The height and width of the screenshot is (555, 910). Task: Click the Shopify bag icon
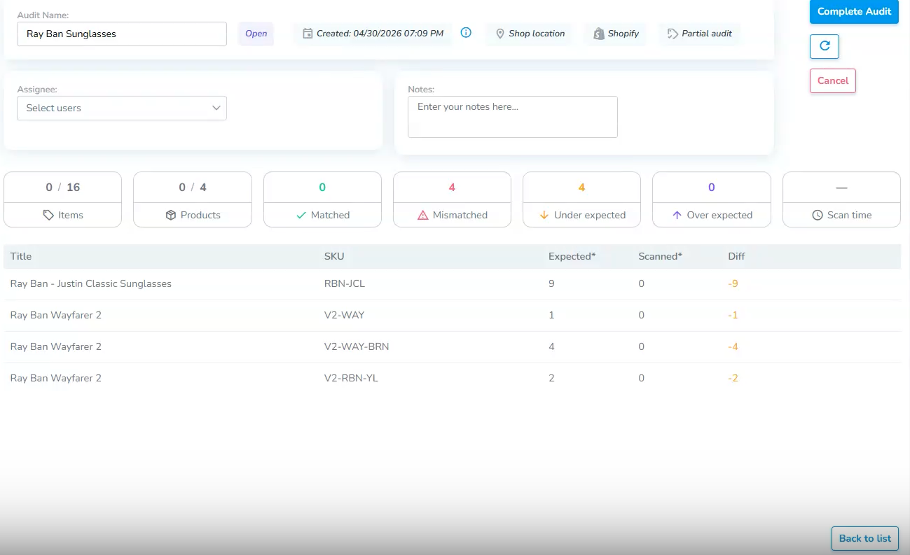598,34
